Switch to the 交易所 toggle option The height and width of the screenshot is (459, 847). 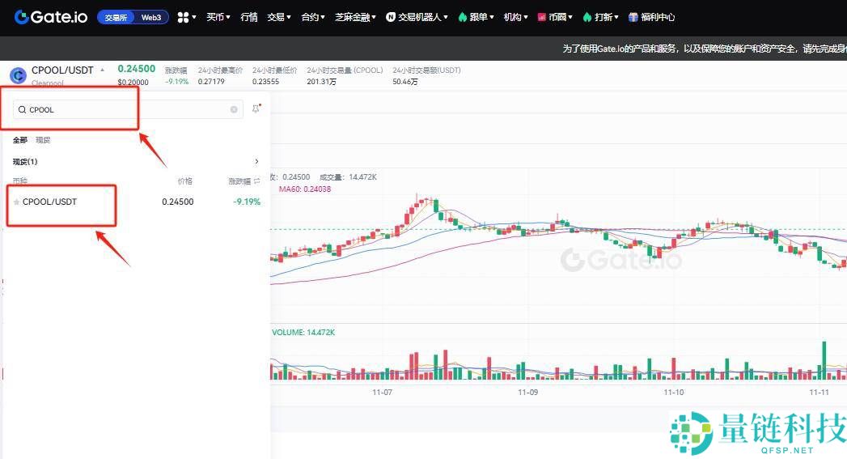point(116,17)
